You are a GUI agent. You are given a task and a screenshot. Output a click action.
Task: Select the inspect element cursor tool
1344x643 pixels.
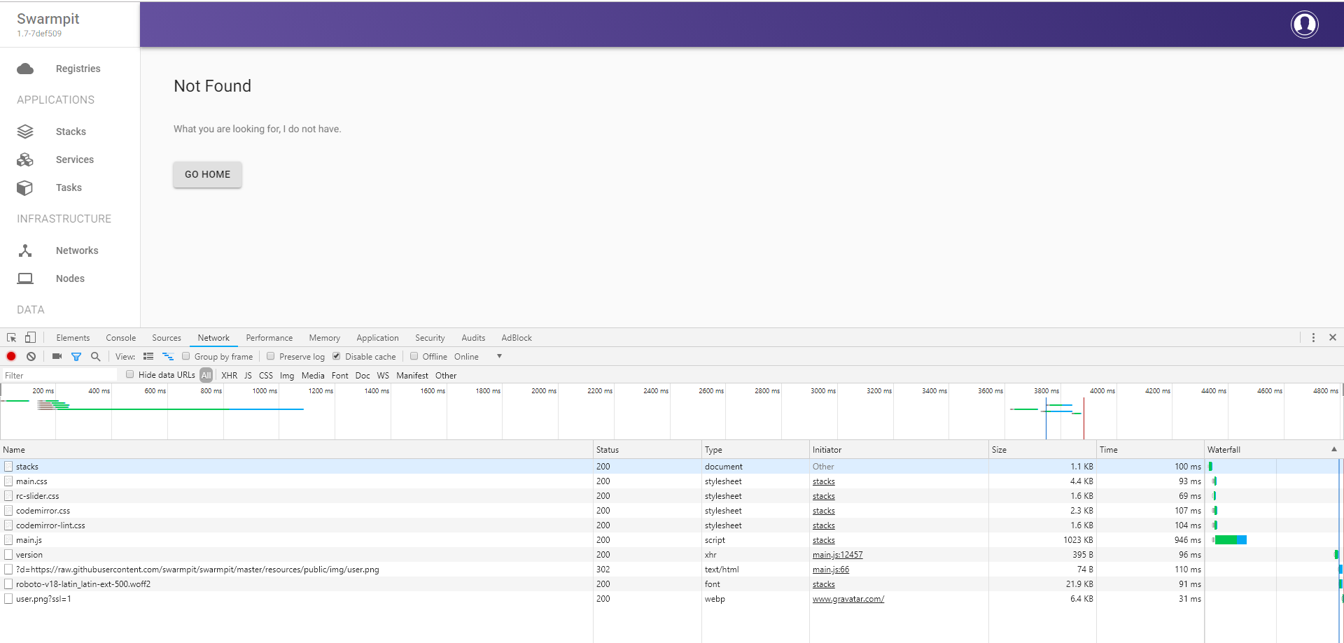10,337
